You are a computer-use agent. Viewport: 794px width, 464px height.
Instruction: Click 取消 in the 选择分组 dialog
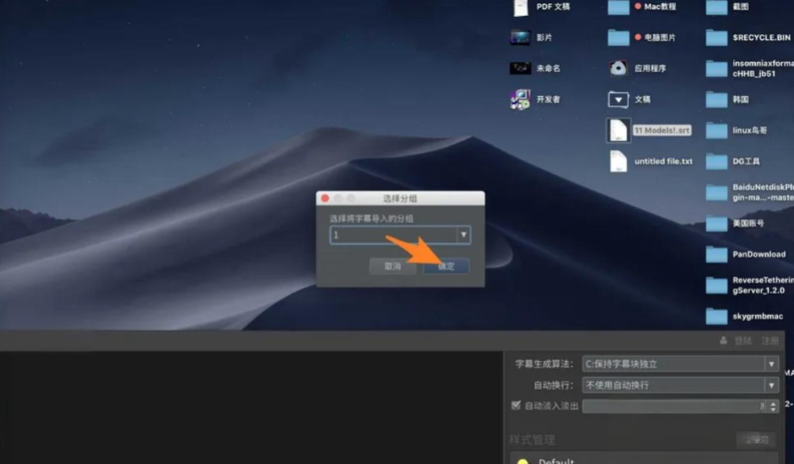click(x=393, y=266)
